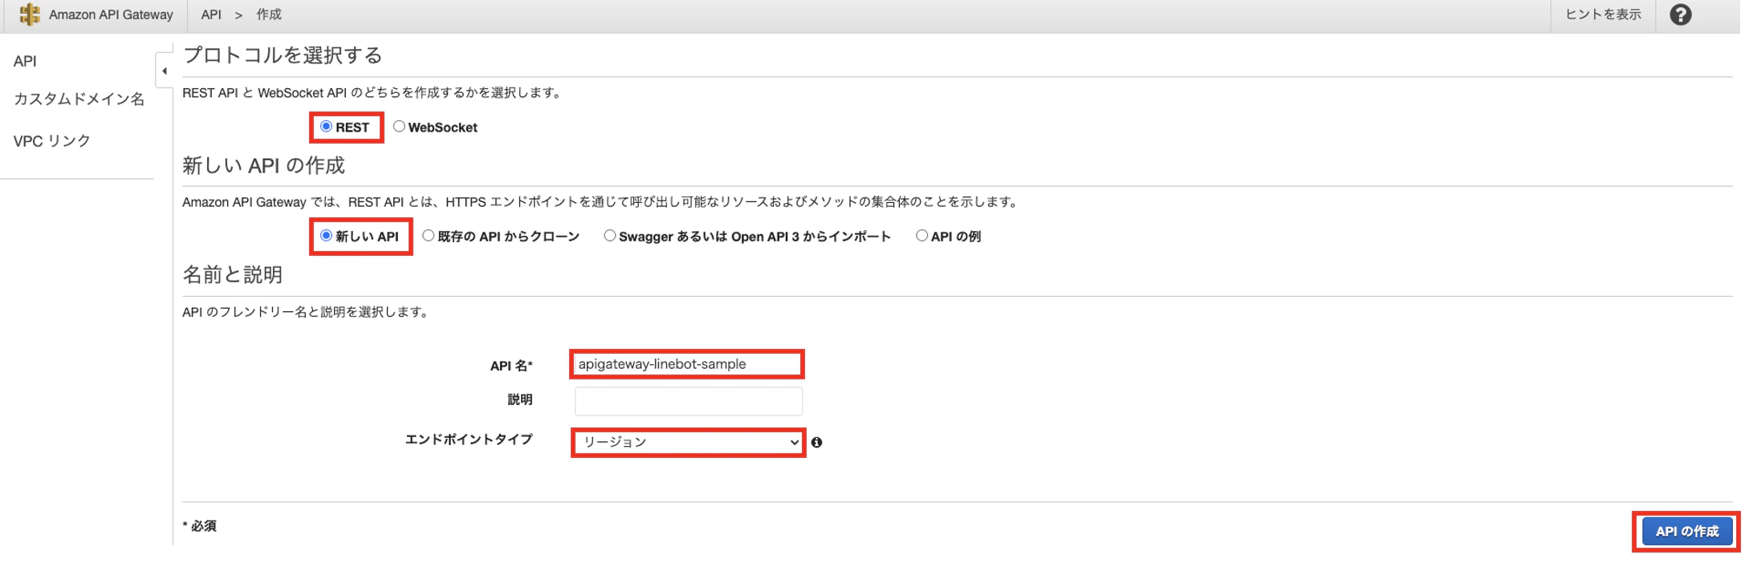
Task: Click the * 必須 note text
Action: (x=200, y=526)
